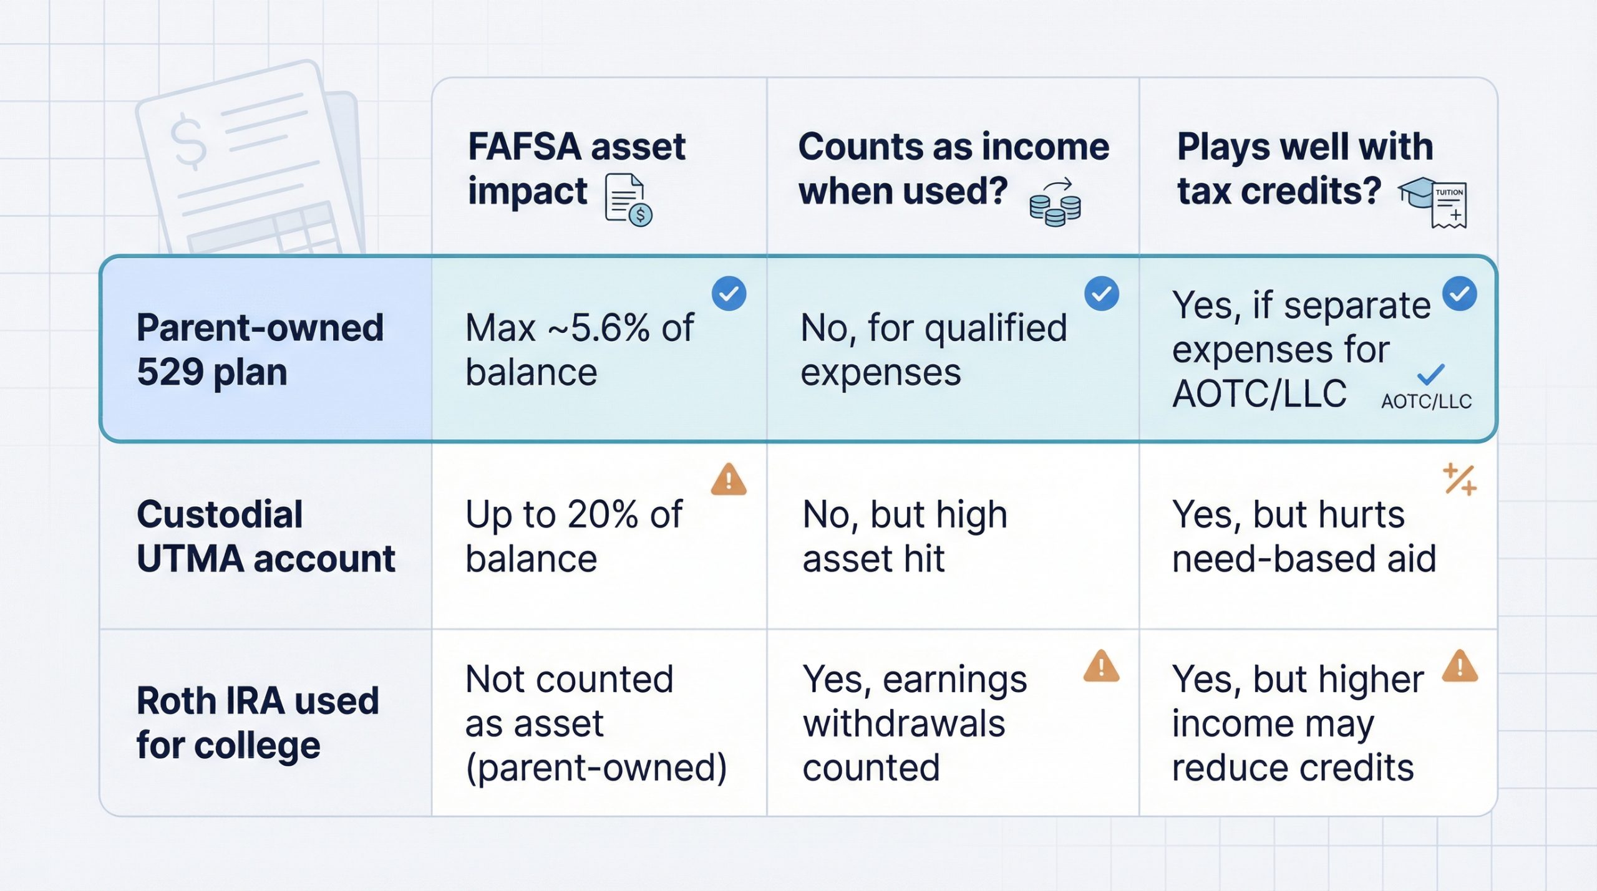Click the Up to 20% of balance cell

point(574,536)
